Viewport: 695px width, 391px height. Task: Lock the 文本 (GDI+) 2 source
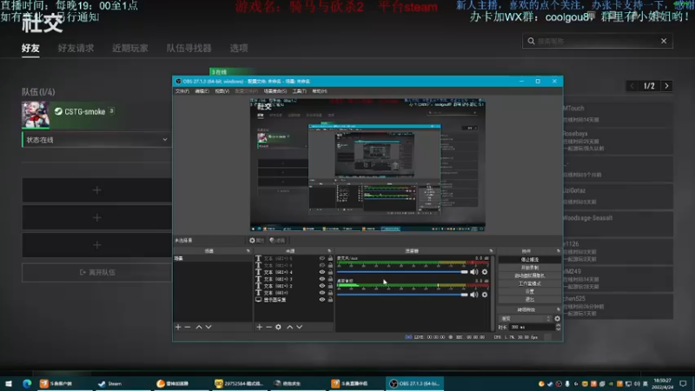coord(330,286)
